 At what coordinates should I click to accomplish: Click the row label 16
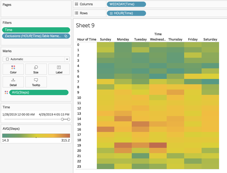79,130
